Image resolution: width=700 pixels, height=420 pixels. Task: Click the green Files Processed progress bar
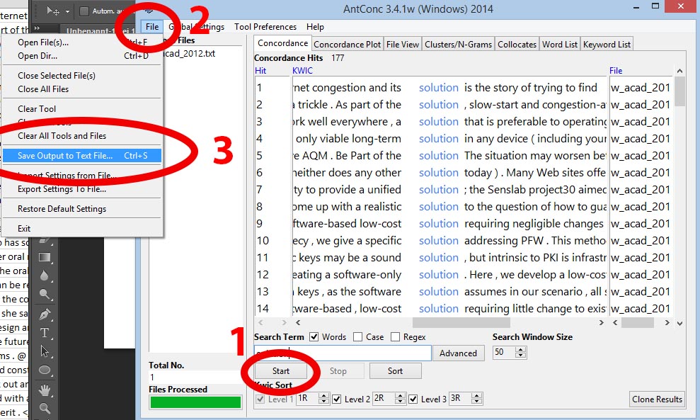(x=195, y=402)
